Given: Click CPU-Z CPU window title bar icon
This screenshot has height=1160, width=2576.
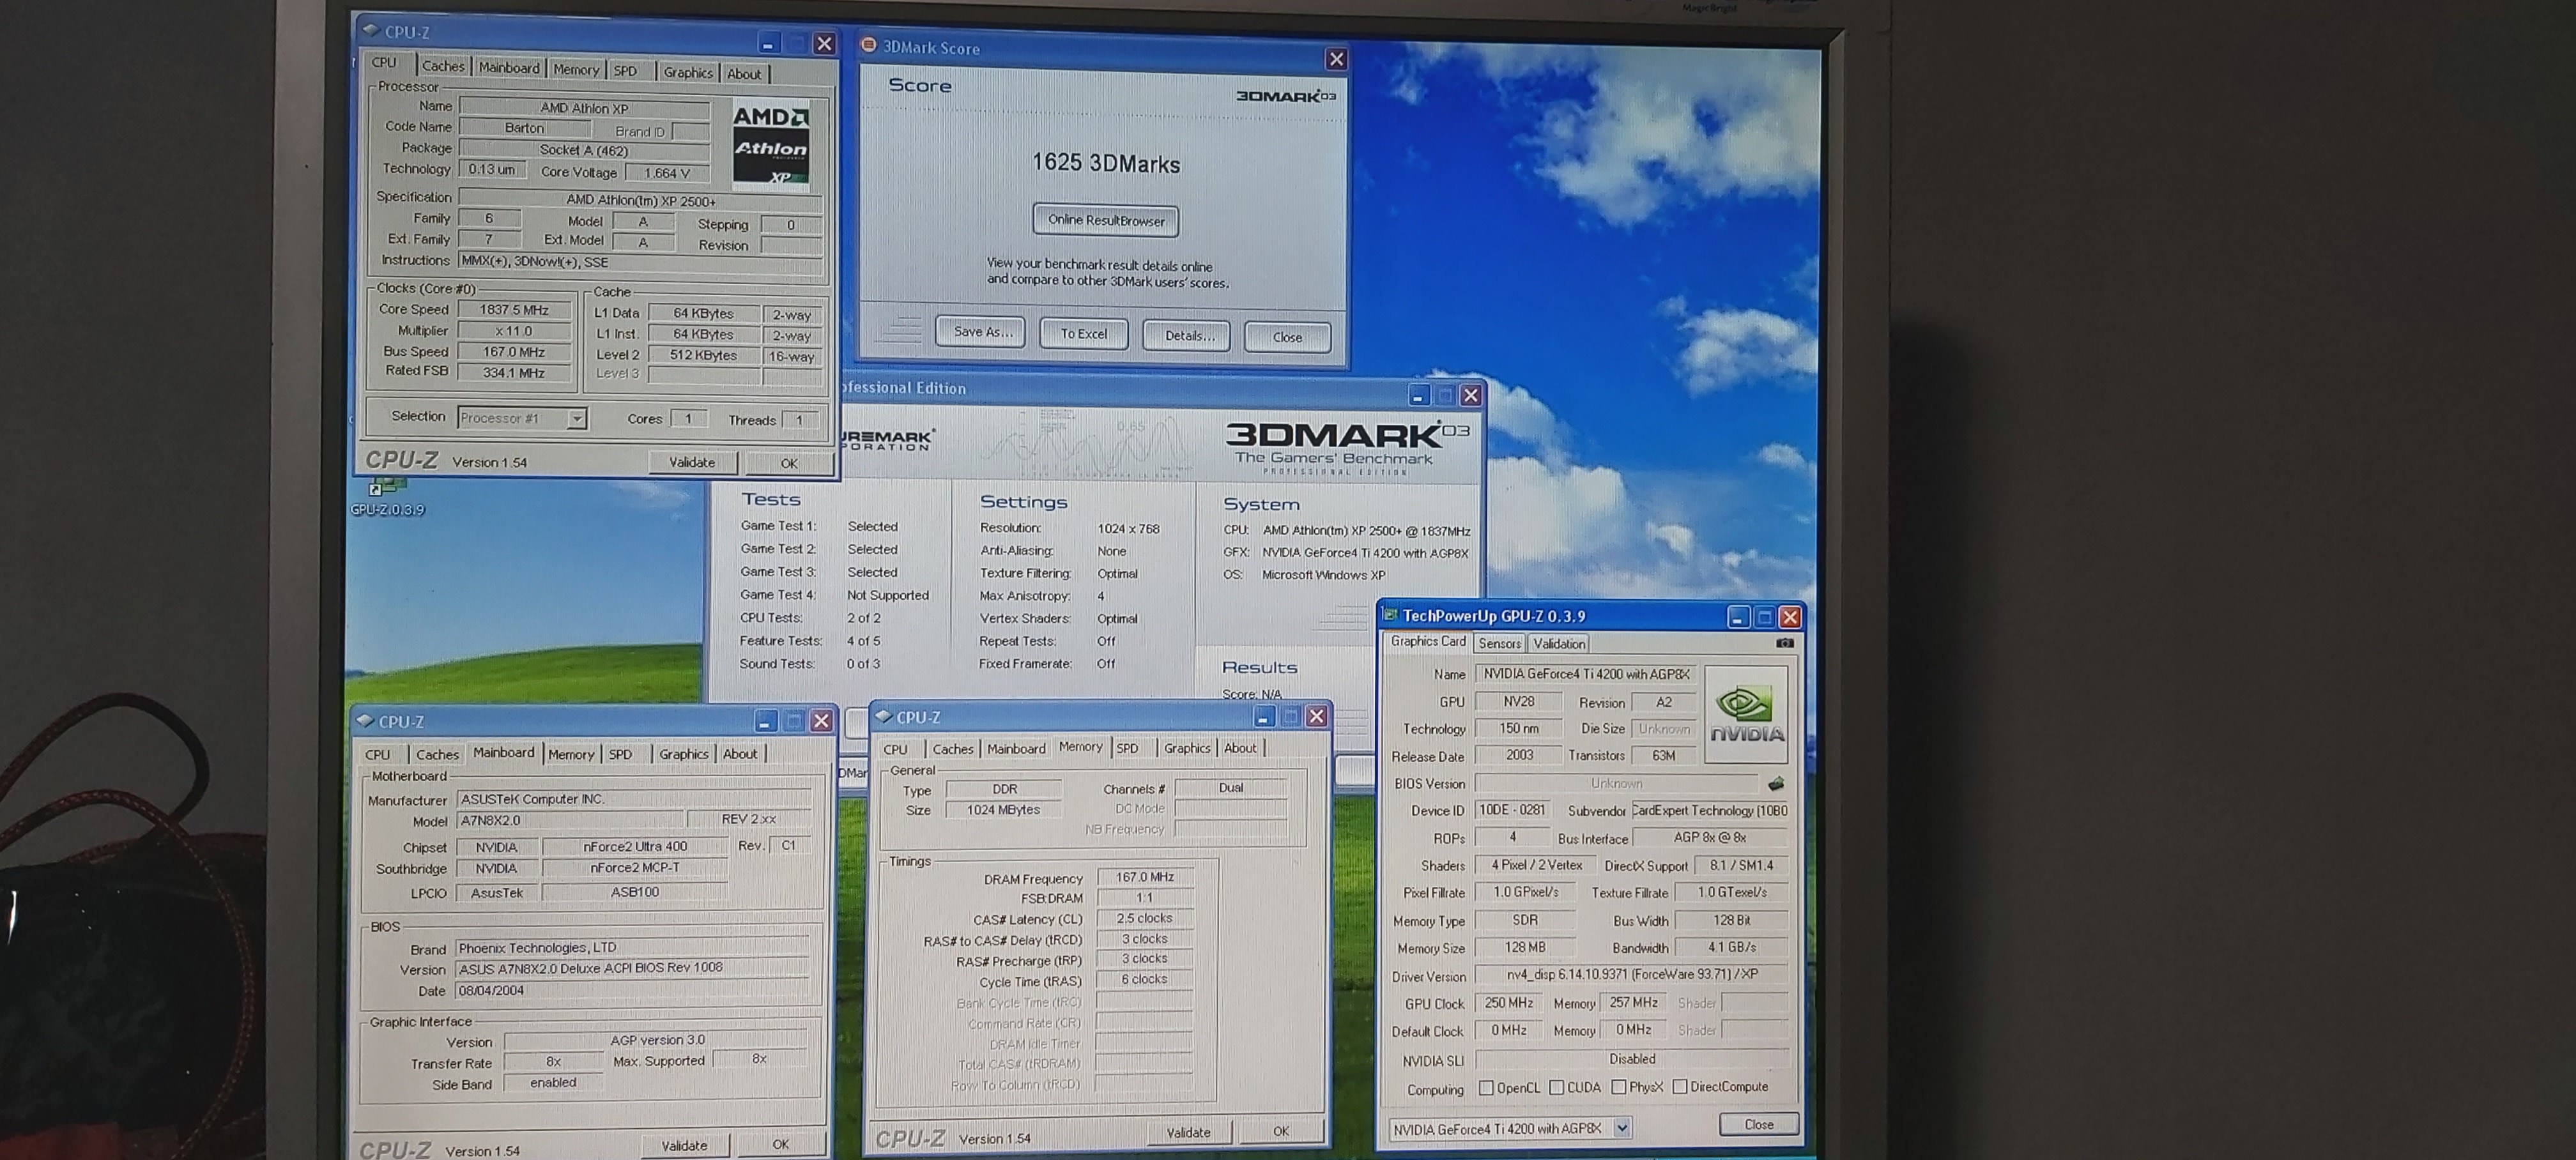Looking at the screenshot, I should point(371,30).
